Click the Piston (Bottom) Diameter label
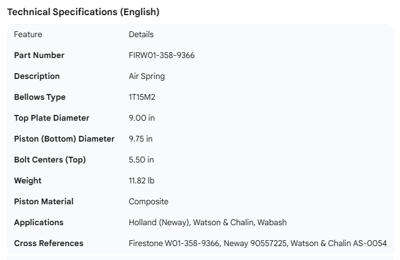Image resolution: width=400 pixels, height=260 pixels. [64, 139]
